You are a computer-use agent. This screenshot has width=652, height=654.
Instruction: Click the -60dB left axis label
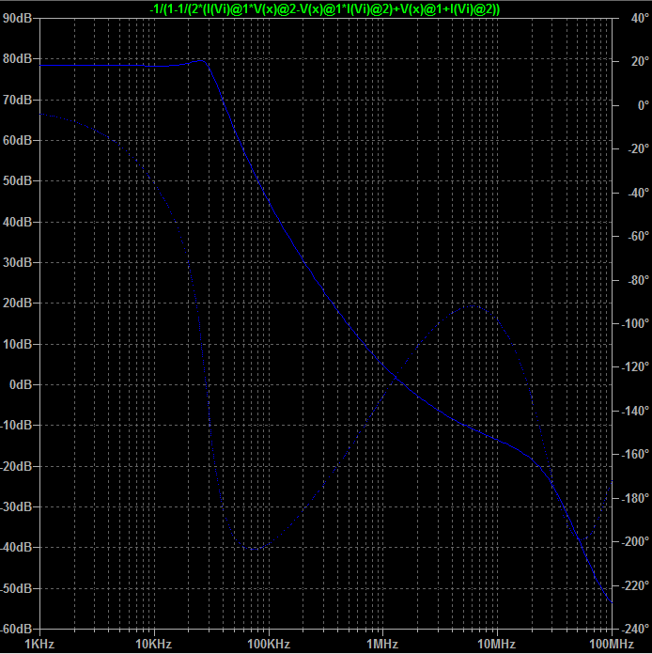(x=16, y=629)
